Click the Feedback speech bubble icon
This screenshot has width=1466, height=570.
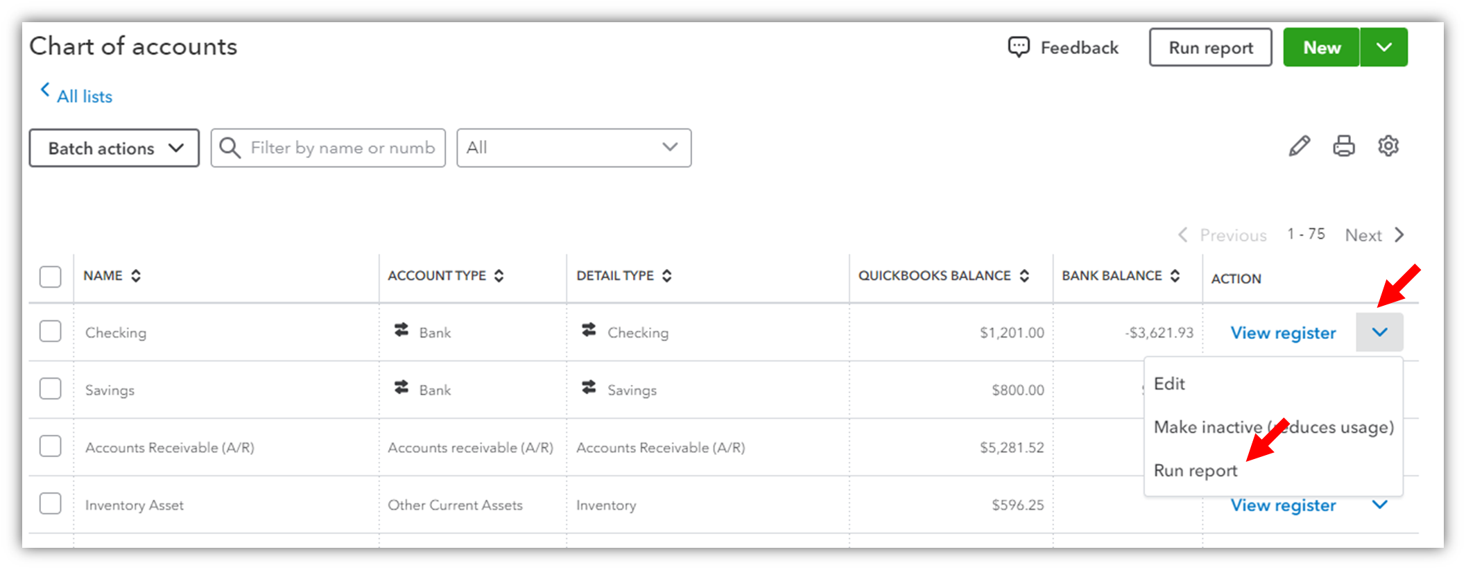tap(1019, 47)
